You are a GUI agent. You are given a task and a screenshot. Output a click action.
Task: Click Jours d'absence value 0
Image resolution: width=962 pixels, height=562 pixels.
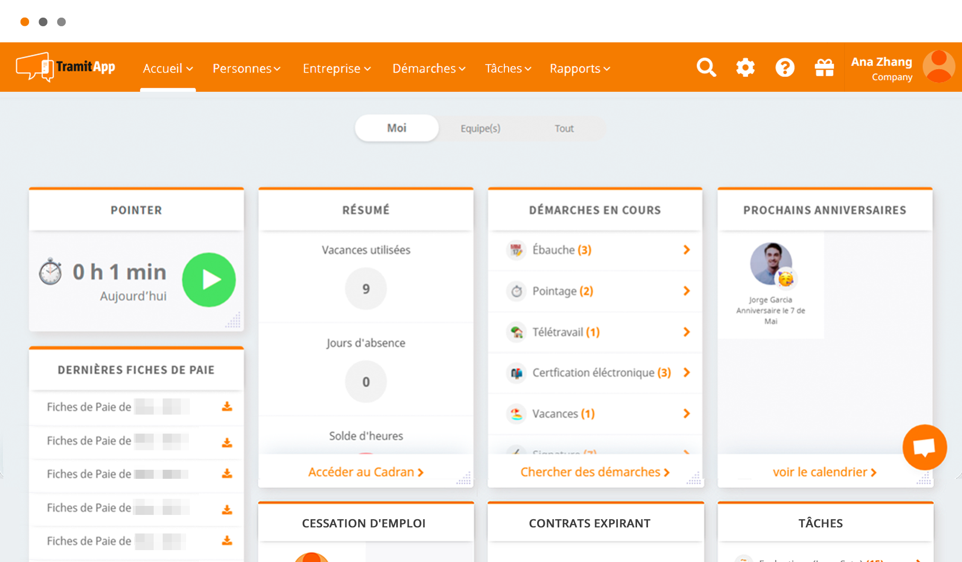point(366,382)
